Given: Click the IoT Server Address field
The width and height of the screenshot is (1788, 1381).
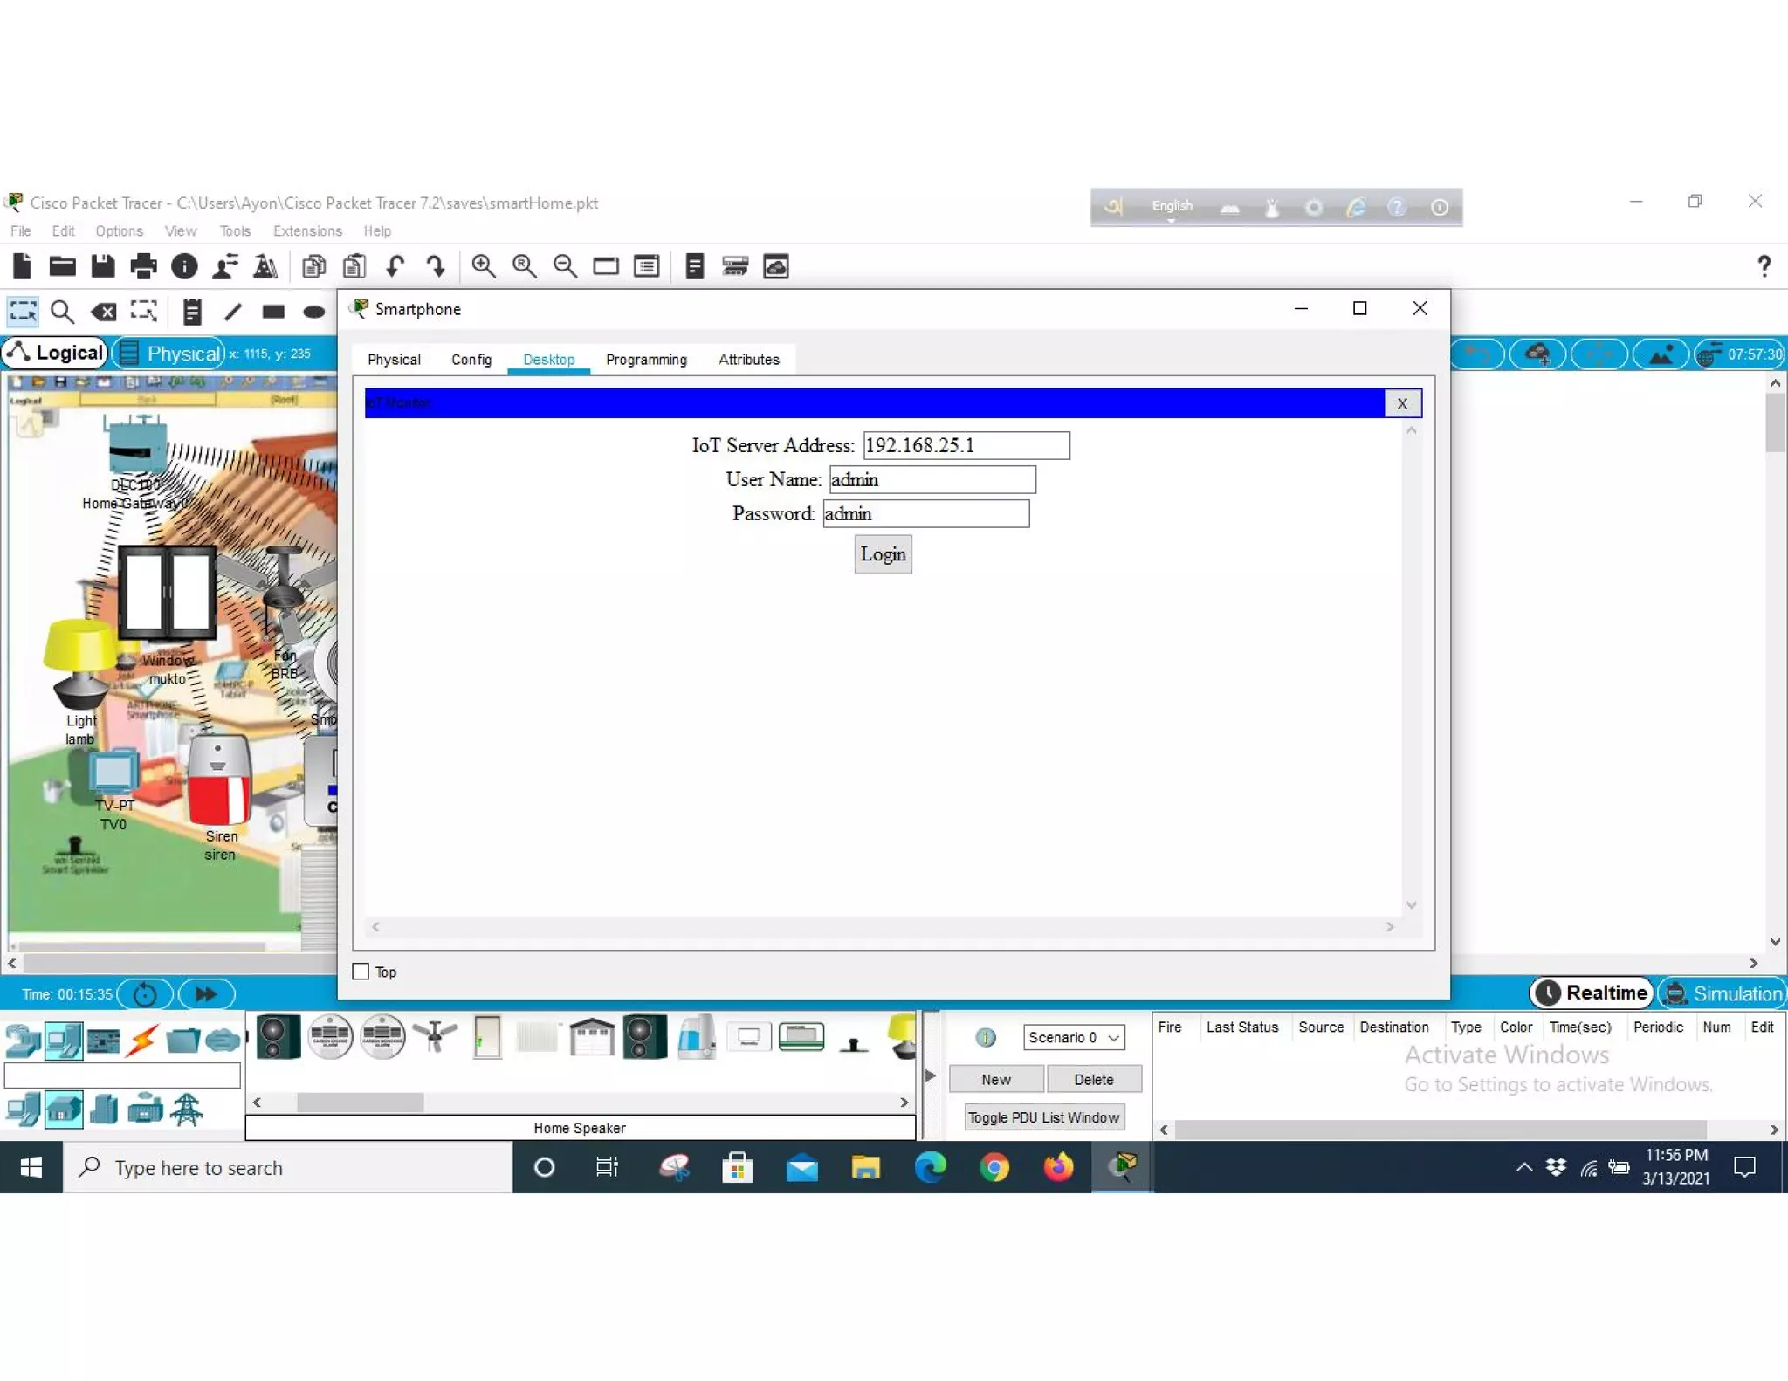Looking at the screenshot, I should 966,445.
